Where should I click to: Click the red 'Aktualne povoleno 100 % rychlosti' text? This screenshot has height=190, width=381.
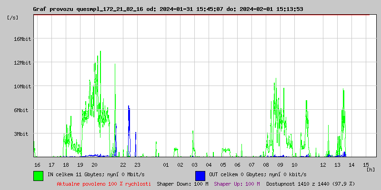(104, 184)
